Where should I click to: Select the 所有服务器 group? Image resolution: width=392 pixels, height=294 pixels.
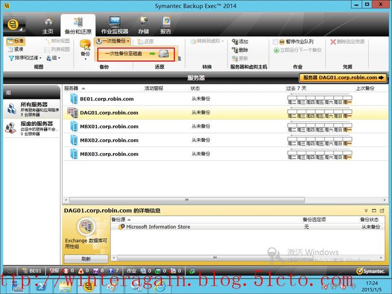tap(32, 109)
